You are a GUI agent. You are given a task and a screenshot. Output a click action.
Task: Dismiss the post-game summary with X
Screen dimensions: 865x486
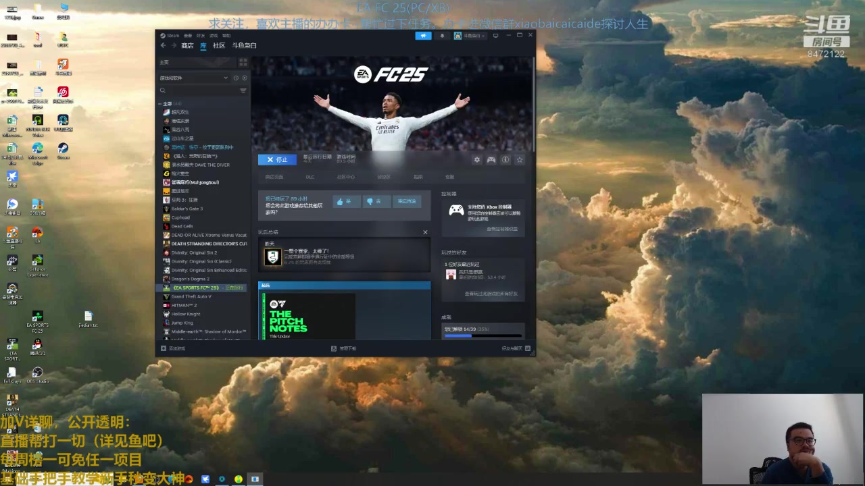click(425, 232)
